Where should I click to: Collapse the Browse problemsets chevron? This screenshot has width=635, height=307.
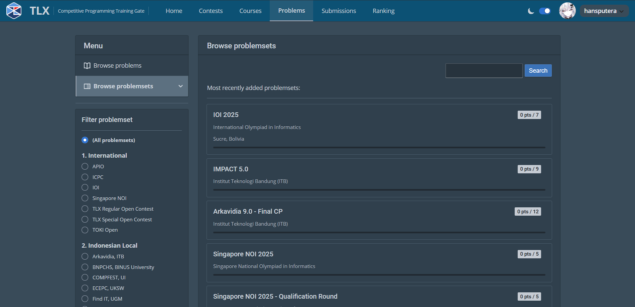[x=180, y=86]
